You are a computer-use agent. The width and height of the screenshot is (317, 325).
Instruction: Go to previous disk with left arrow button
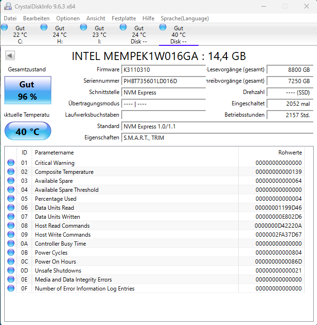[x=10, y=56]
